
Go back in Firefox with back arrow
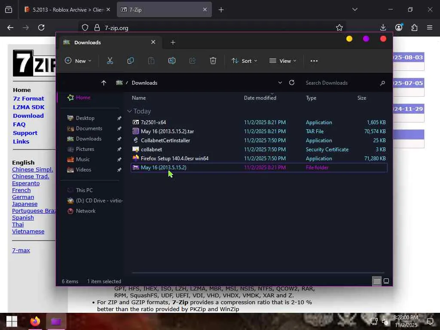[10, 27]
